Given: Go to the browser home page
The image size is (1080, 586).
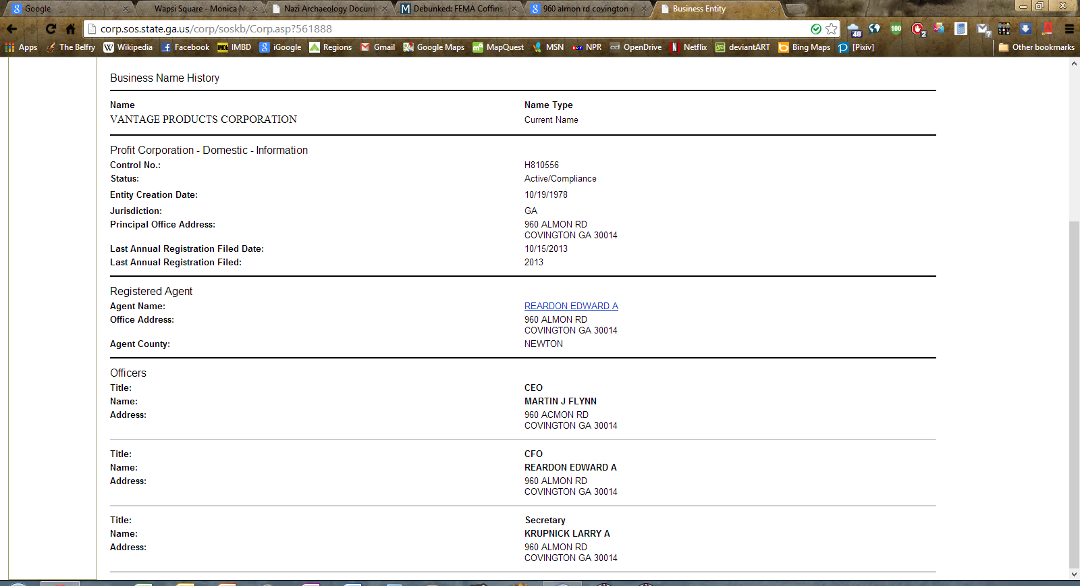Looking at the screenshot, I should coord(70,29).
